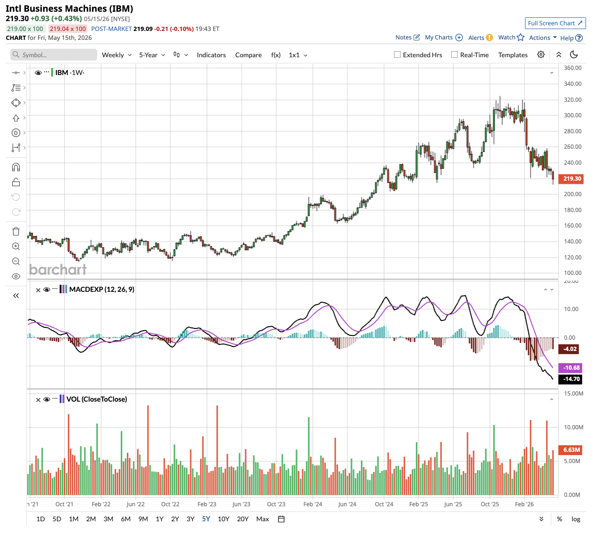Open the 5-Year period dropdown
The height and width of the screenshot is (533, 602).
[152, 55]
